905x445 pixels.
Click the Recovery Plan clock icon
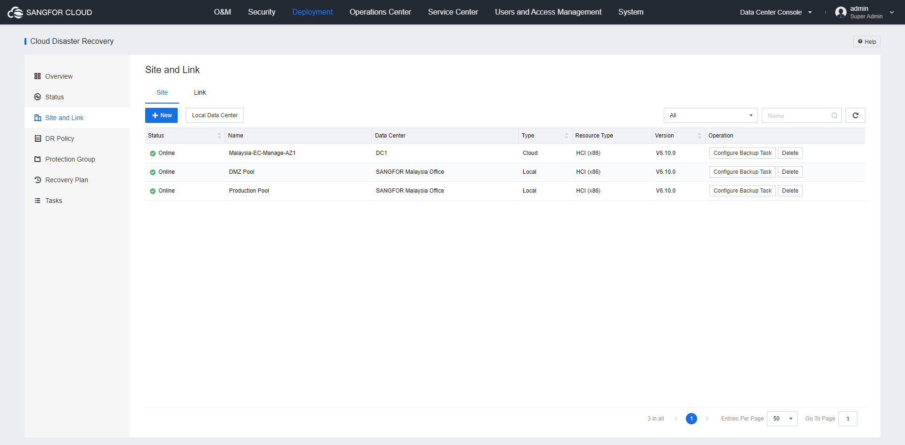click(38, 180)
